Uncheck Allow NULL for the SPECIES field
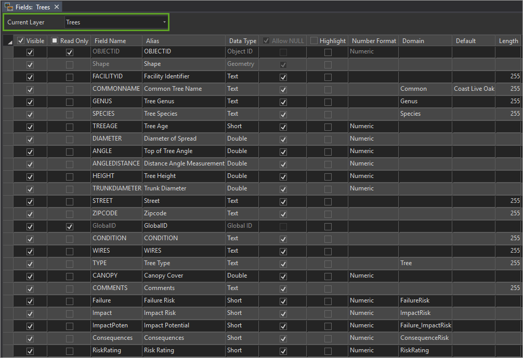 click(283, 114)
